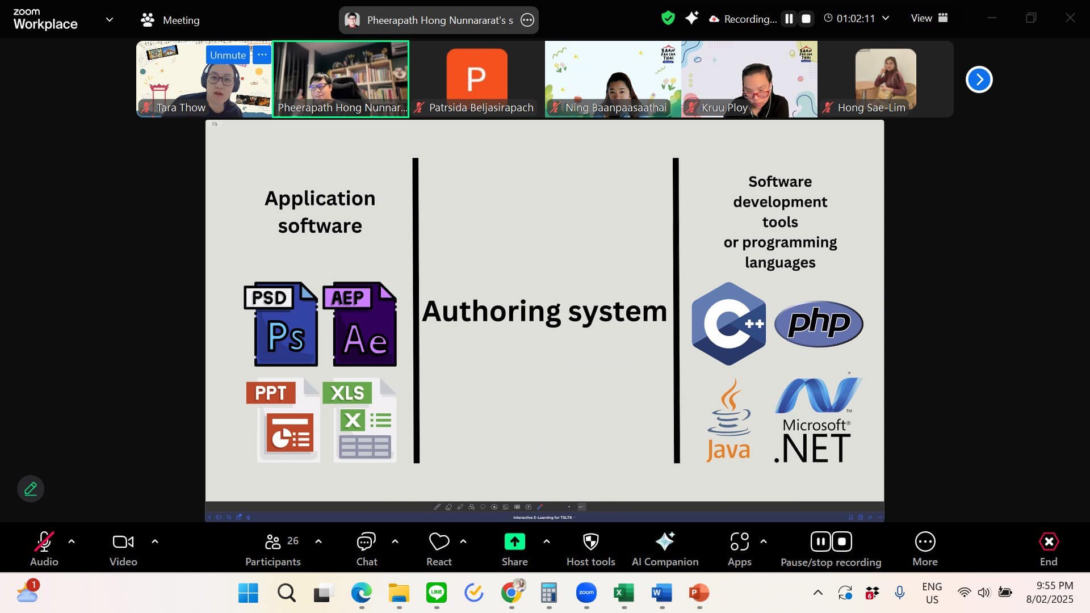
Task: Select Kruu Ploy's video tile
Action: (x=749, y=79)
